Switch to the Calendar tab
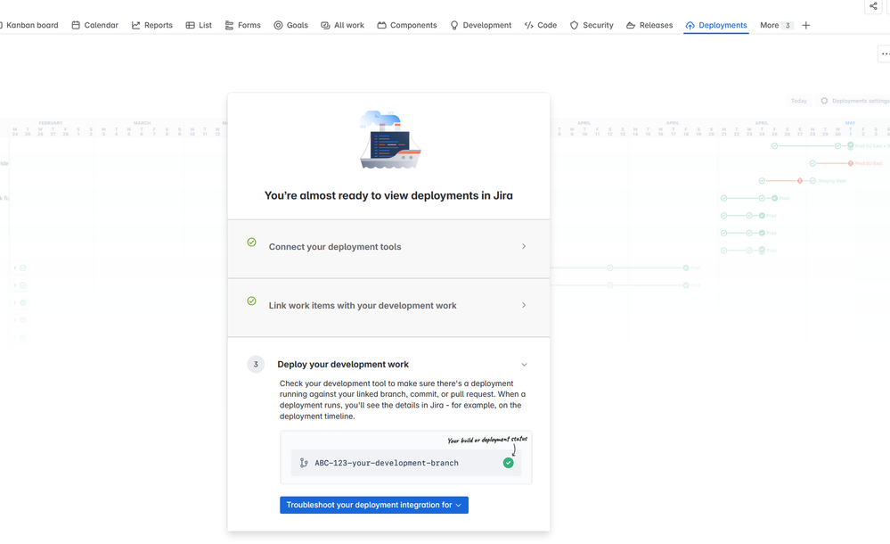This screenshot has height=544, width=890. pos(94,25)
